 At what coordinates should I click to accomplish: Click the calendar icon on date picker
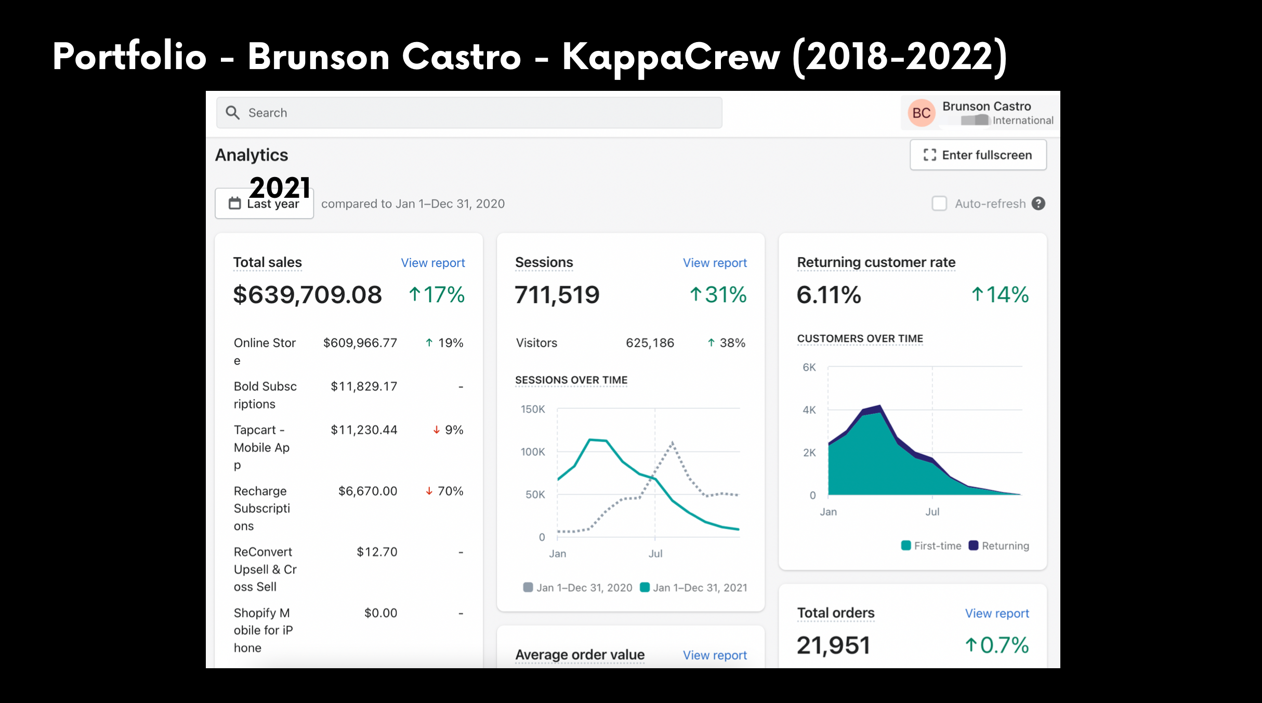pos(235,203)
